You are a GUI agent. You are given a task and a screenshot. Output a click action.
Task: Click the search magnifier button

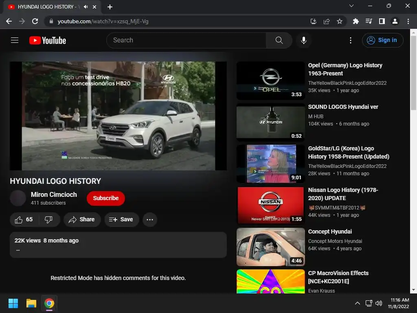coord(279,40)
